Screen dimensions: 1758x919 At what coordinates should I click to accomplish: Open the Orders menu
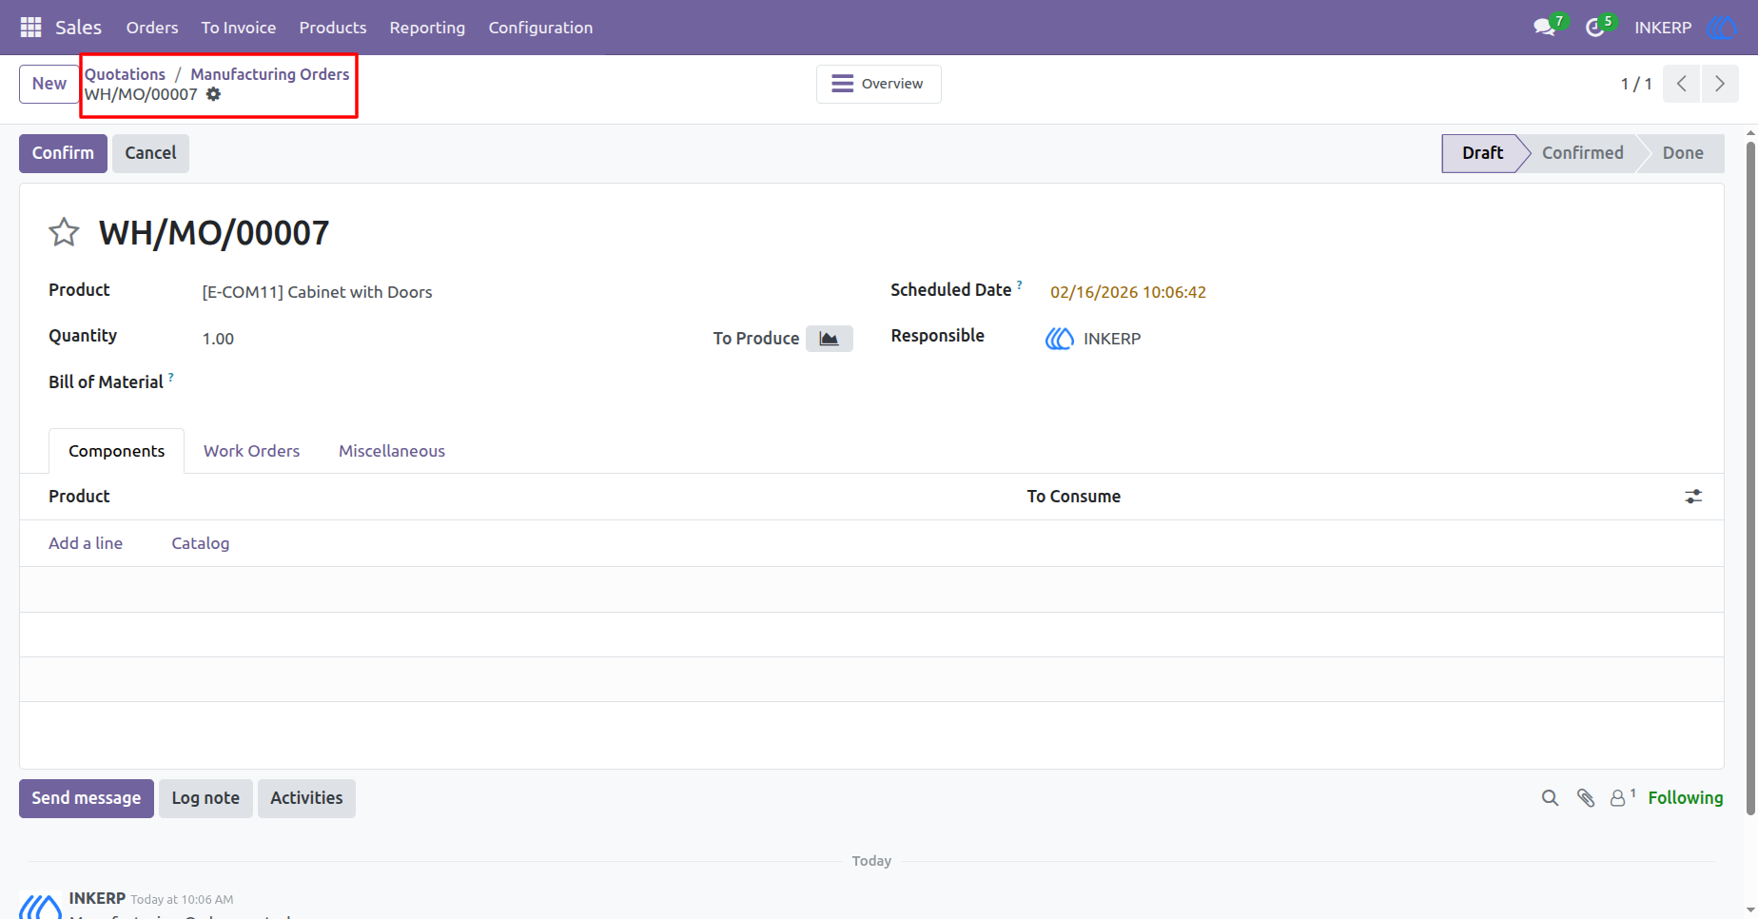(152, 28)
